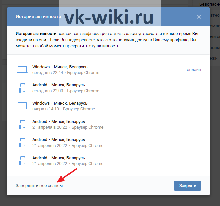Click the last Android icon in session list
Viewport: 220px width, 206px height.
pos(22,161)
